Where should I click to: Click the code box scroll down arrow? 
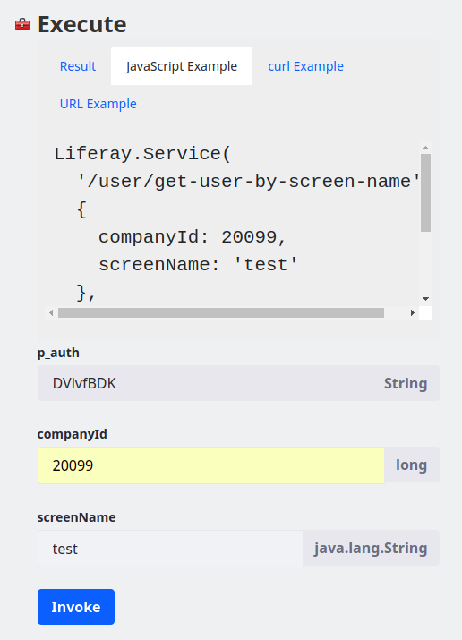click(425, 299)
